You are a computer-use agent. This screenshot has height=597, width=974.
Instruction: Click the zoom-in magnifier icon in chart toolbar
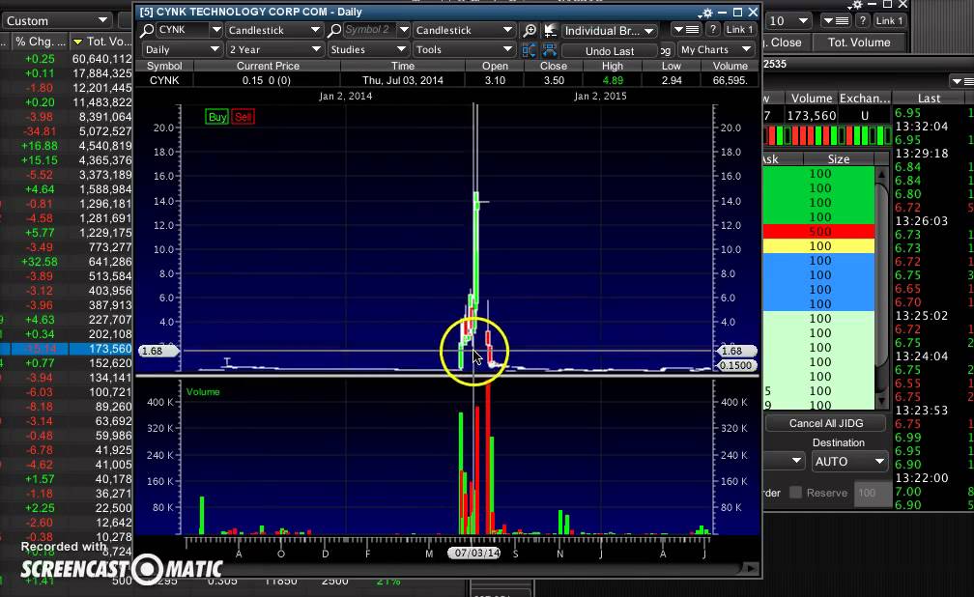530,30
